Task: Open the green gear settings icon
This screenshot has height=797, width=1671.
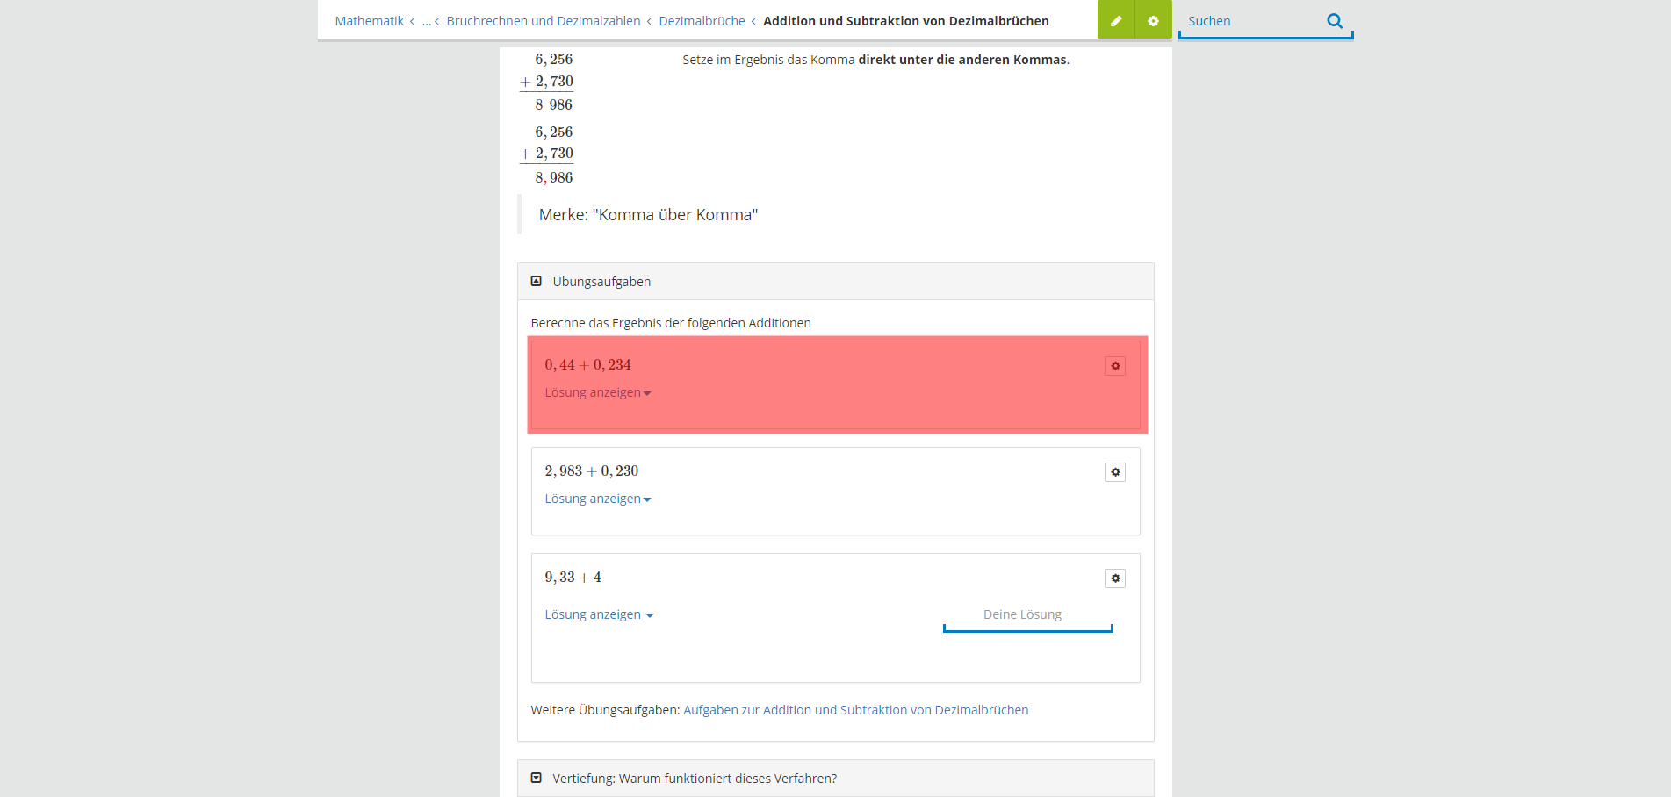Action: click(1153, 20)
